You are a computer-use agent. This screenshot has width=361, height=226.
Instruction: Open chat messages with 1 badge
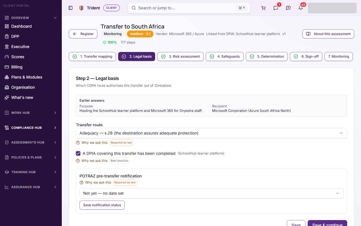276,8
